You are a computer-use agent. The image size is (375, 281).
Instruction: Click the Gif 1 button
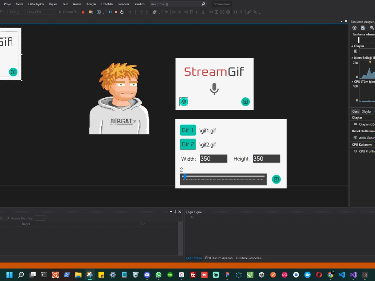tap(188, 130)
